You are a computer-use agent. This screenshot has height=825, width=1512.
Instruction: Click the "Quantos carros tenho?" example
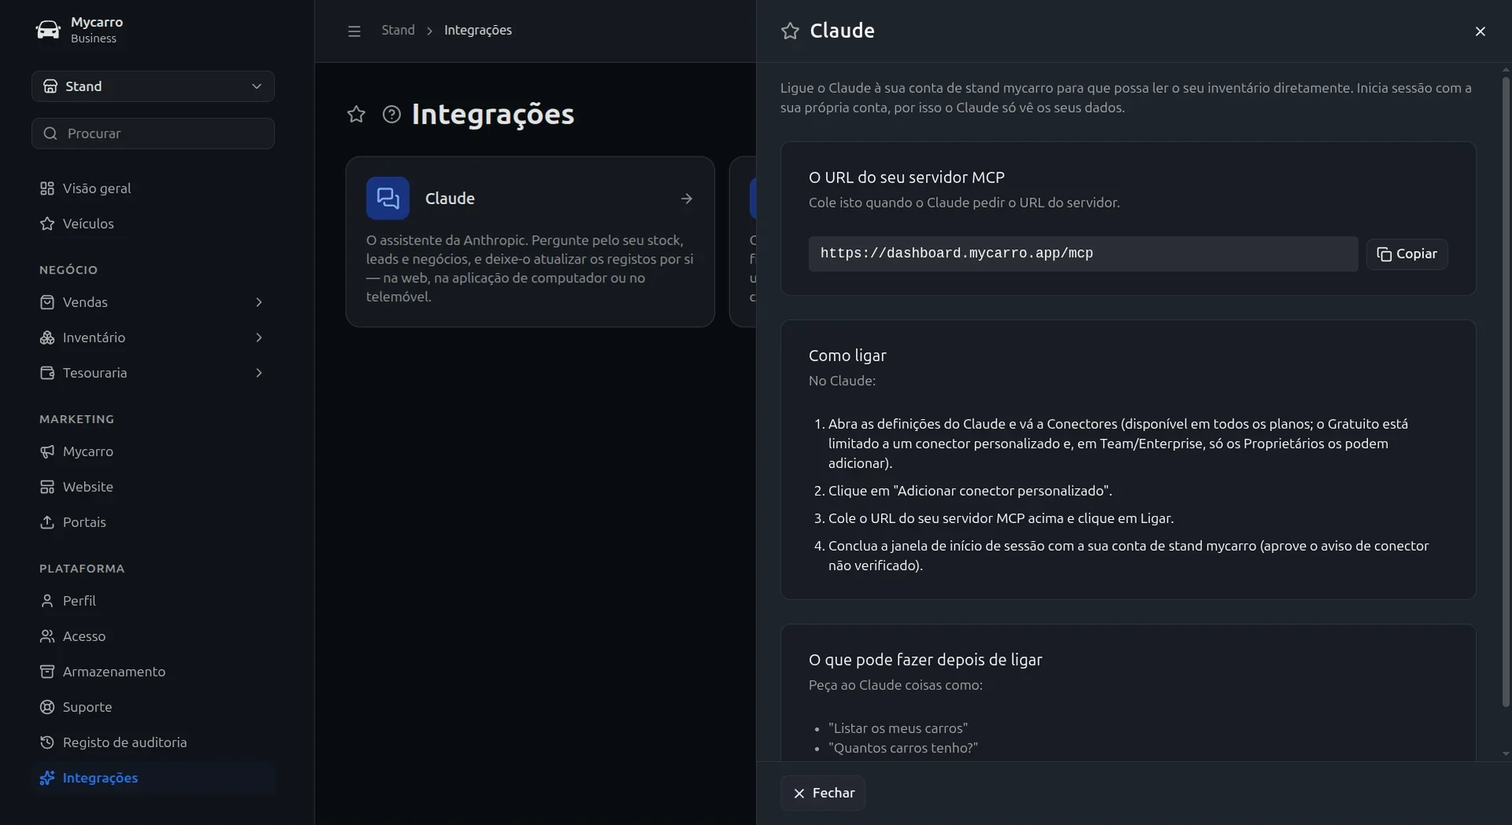coord(903,748)
